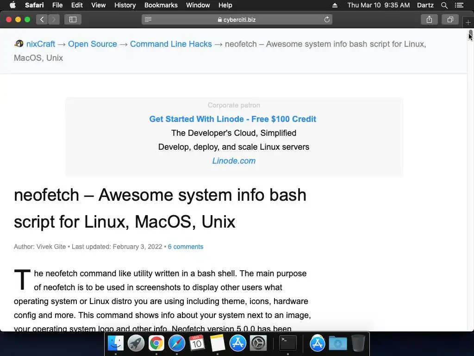Click the eject icon in menu bar

coord(335,5)
